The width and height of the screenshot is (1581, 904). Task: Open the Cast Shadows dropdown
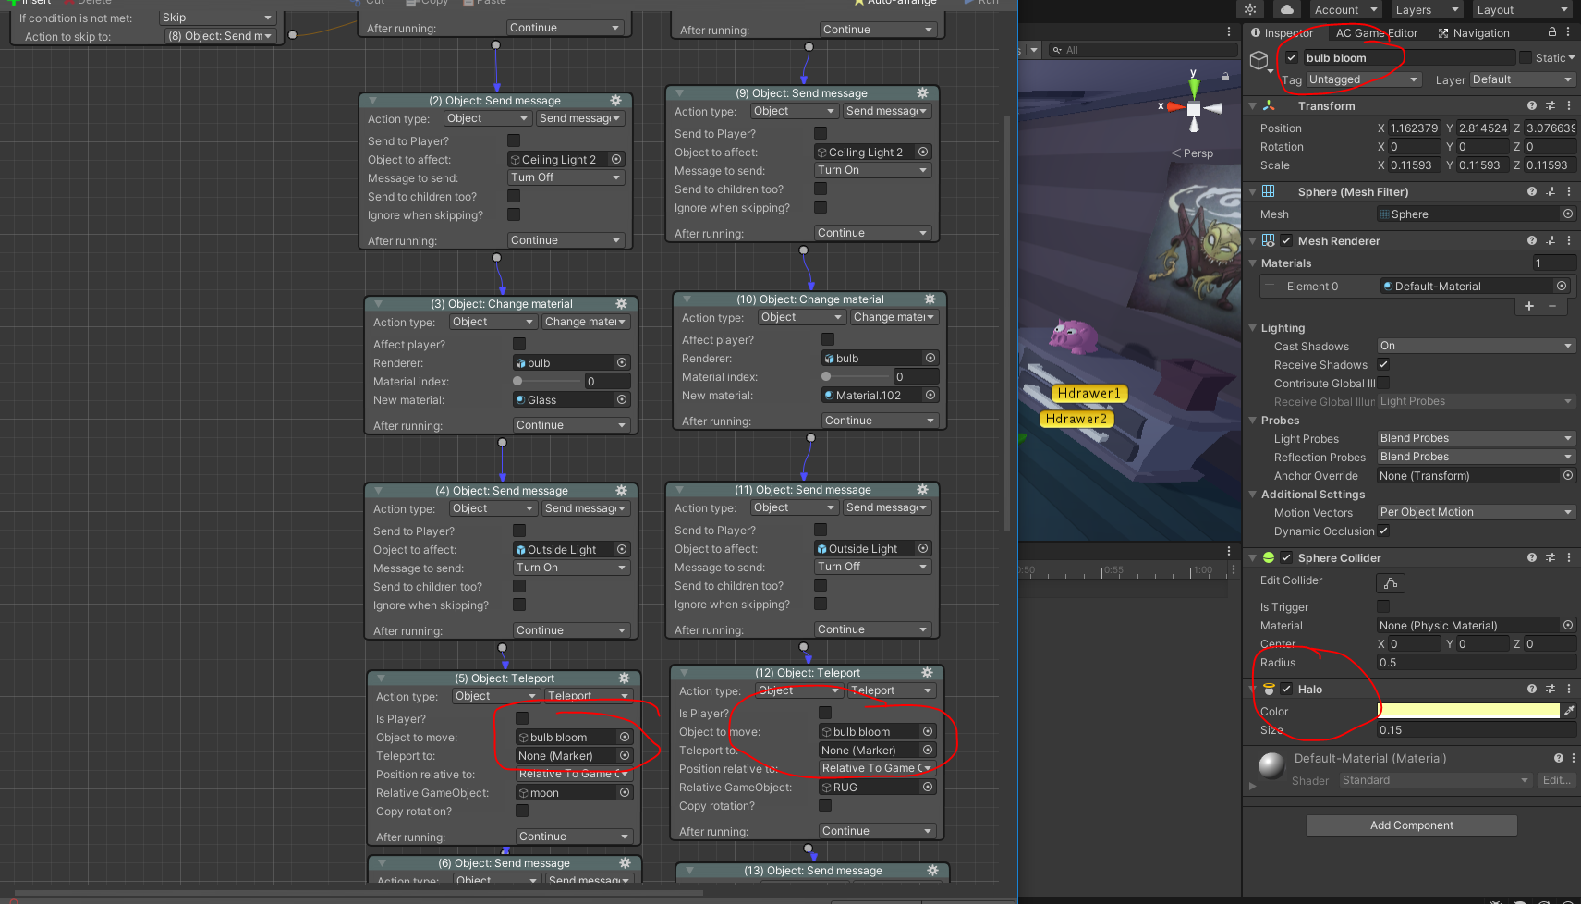point(1476,346)
